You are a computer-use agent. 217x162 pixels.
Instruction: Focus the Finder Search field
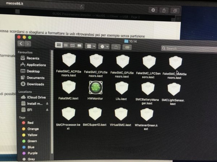point(189,49)
